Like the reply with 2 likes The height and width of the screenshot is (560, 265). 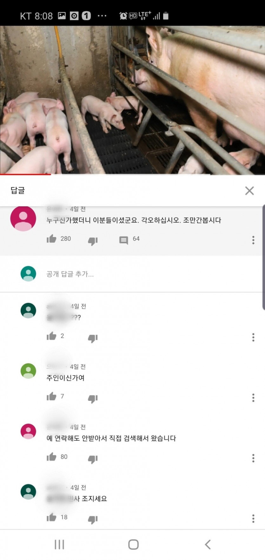click(51, 336)
